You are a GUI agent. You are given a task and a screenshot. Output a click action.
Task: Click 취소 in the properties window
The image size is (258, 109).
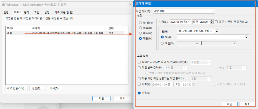click(122, 99)
